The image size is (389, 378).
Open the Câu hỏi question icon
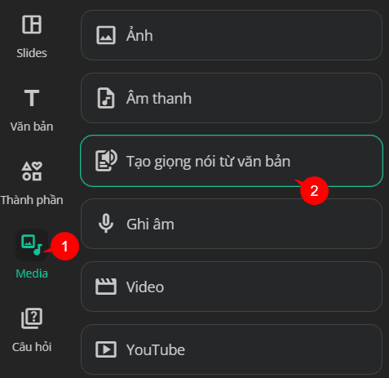32,318
